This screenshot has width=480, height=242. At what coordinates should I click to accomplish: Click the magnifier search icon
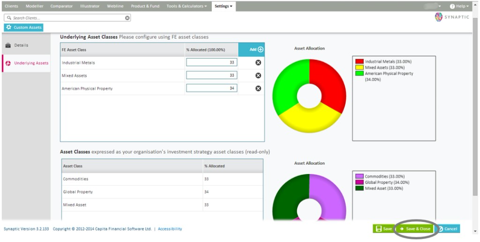tap(9, 18)
